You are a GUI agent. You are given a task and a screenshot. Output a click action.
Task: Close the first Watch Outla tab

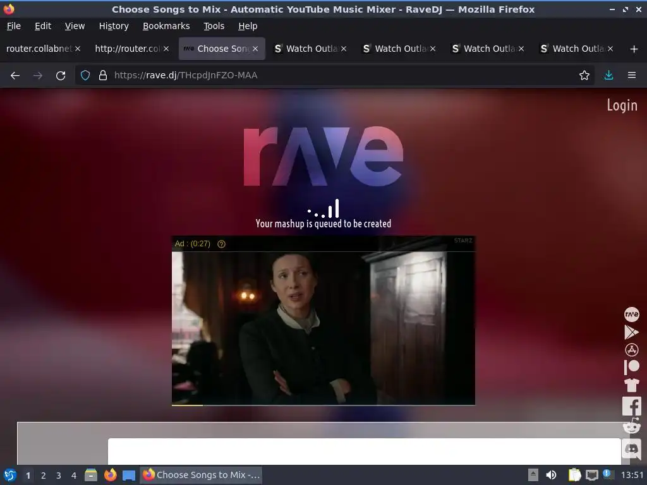pyautogui.click(x=344, y=49)
